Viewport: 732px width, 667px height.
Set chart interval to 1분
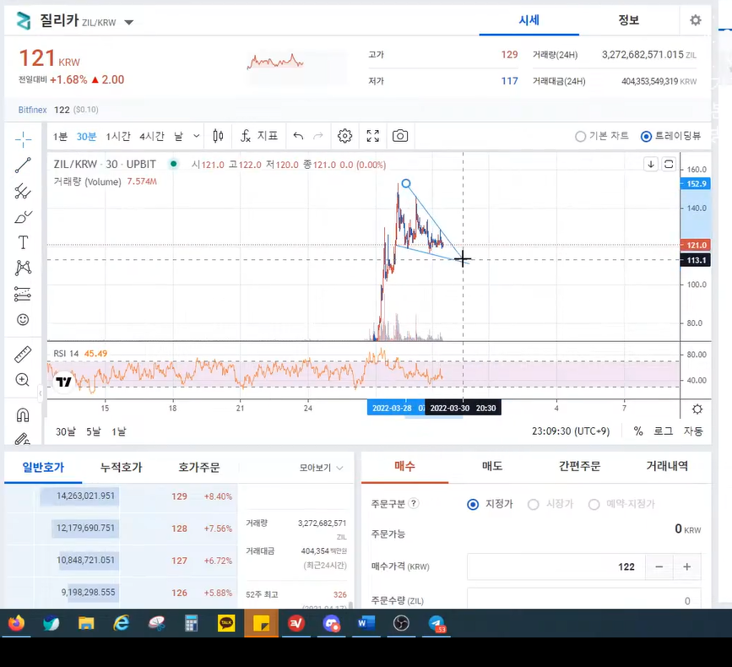60,136
